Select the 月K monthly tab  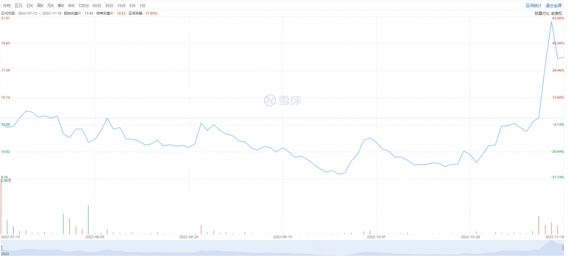click(51, 5)
